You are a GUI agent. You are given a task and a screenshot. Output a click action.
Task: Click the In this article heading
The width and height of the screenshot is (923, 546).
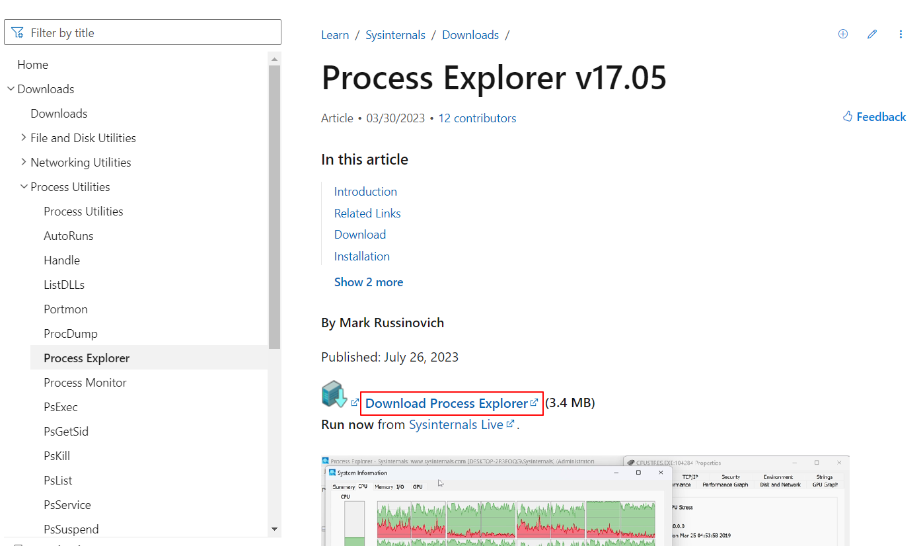point(365,159)
